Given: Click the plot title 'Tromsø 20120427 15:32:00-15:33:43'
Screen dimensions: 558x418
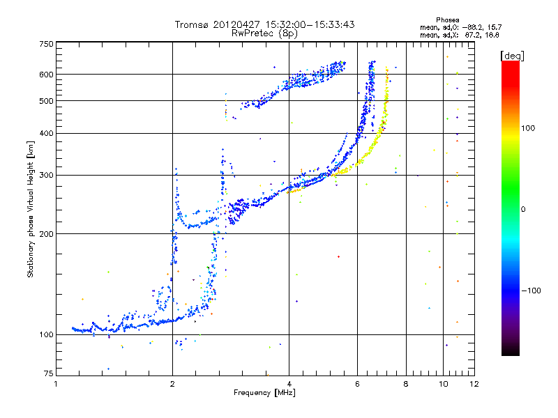Looking at the screenshot, I should tap(264, 24).
